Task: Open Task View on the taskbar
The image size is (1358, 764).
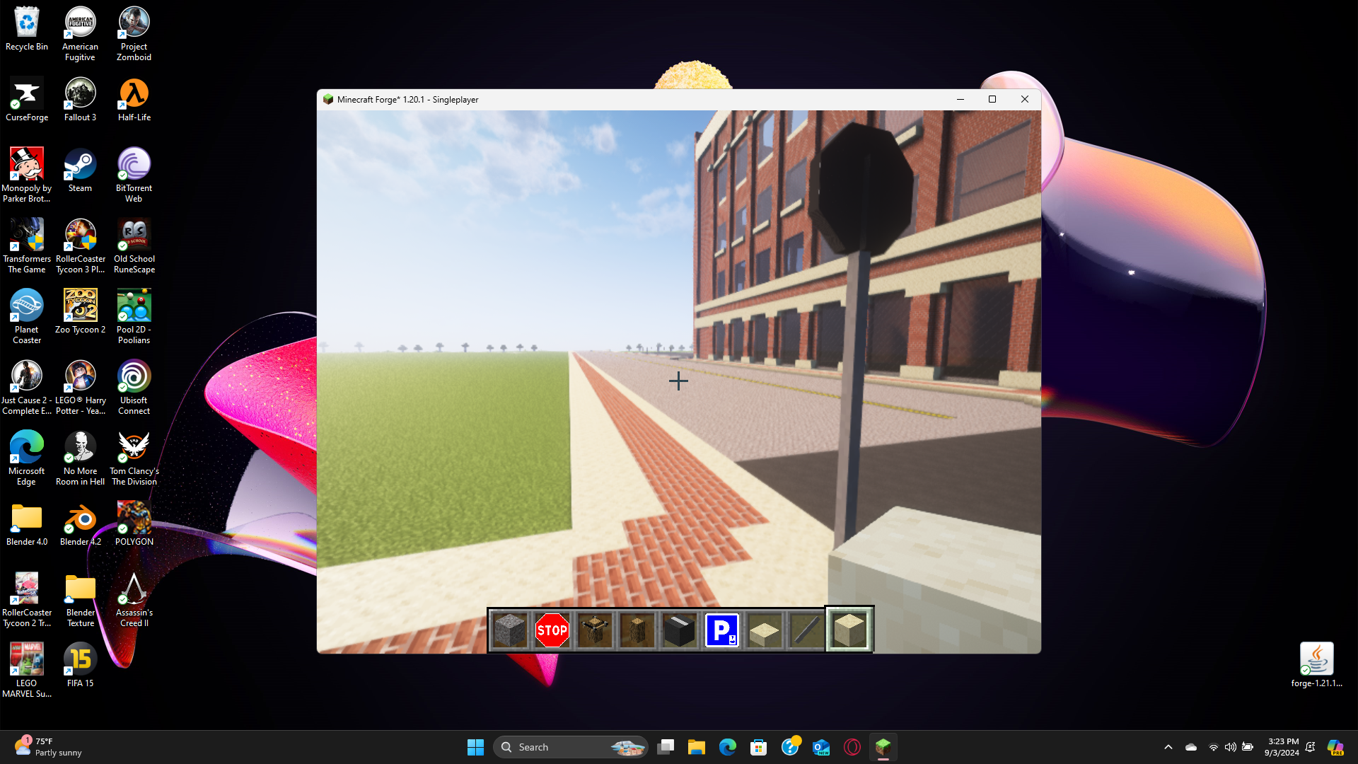Action: [x=666, y=747]
